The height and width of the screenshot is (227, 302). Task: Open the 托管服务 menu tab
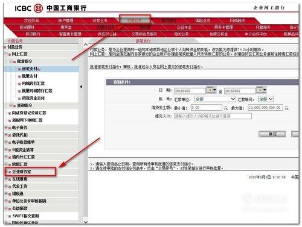coord(263,27)
